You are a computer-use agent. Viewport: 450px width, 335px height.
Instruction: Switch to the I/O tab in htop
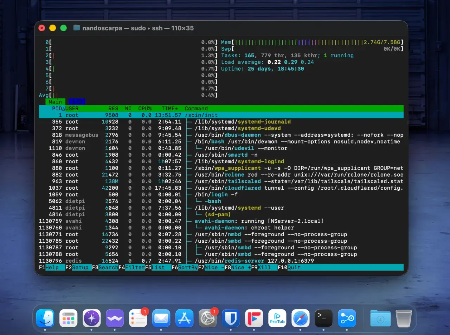(77, 102)
